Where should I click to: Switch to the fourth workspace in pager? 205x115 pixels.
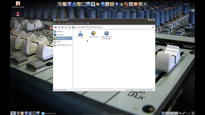[x=176, y=113]
